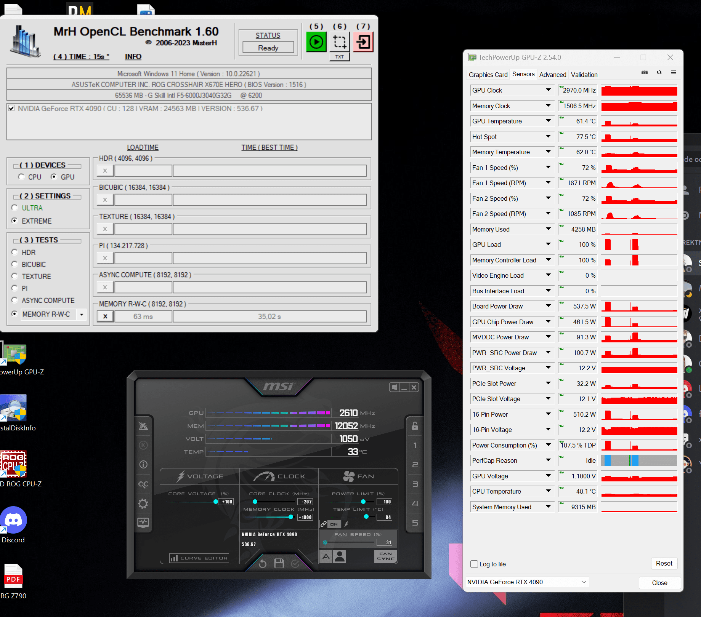Click Afterburner user-defined fan icon

339,556
